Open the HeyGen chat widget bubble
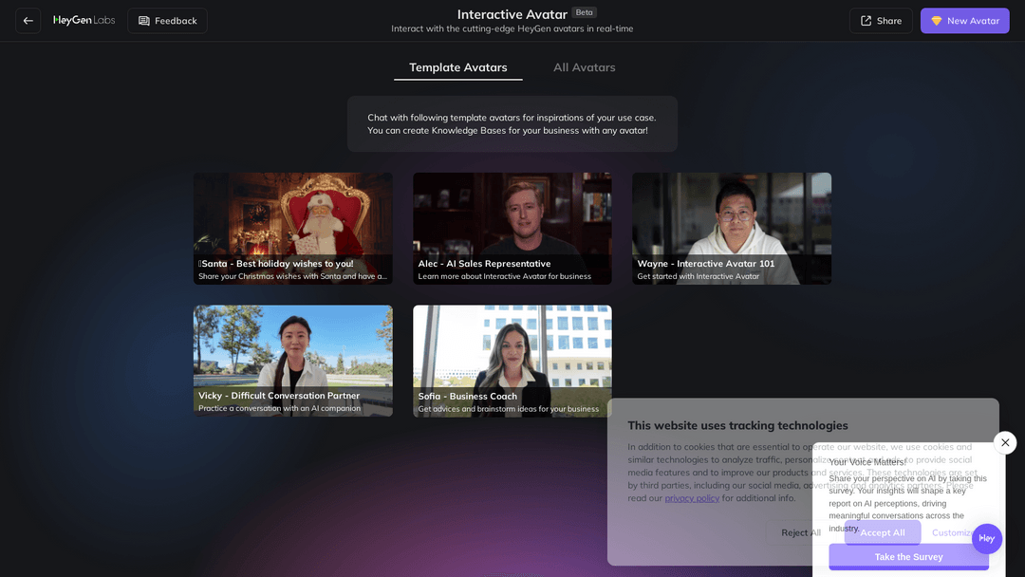Screen dimensions: 1025x577 (986, 538)
